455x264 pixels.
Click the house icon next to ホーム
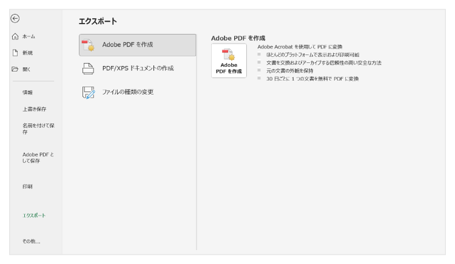click(x=15, y=36)
